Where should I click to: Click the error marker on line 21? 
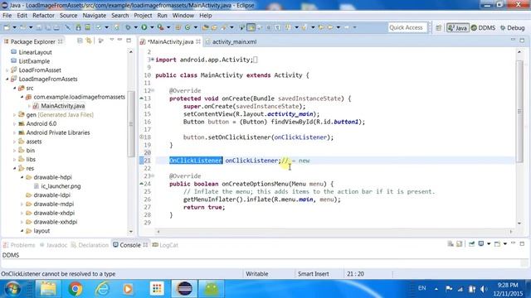click(142, 161)
